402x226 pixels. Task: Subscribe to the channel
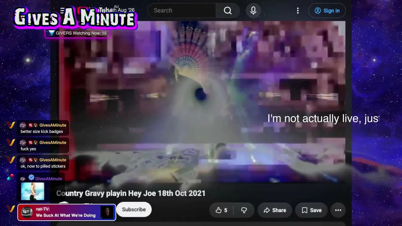coord(134,210)
